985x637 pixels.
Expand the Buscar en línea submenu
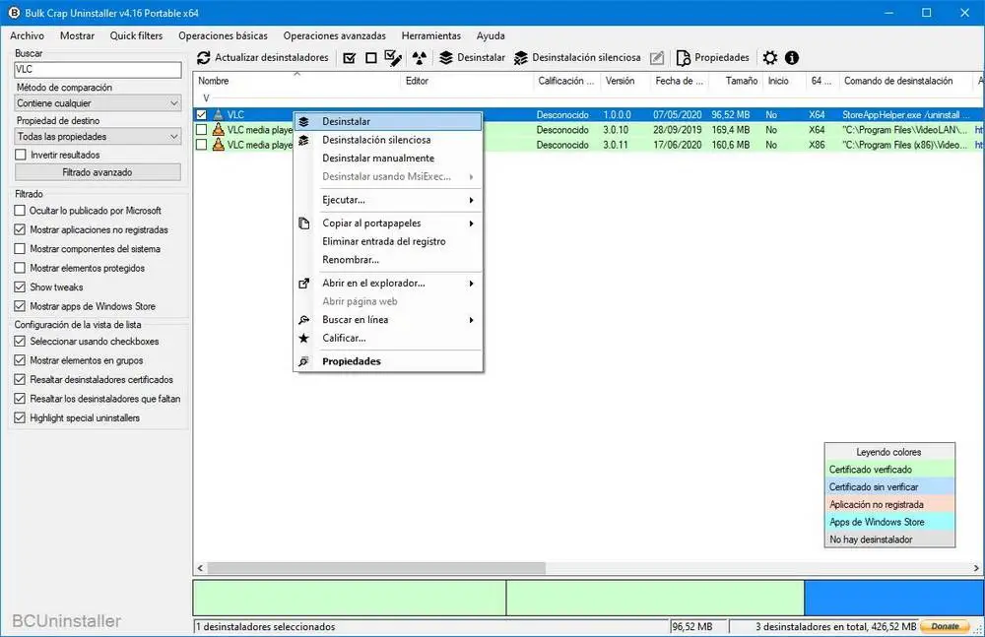click(388, 320)
